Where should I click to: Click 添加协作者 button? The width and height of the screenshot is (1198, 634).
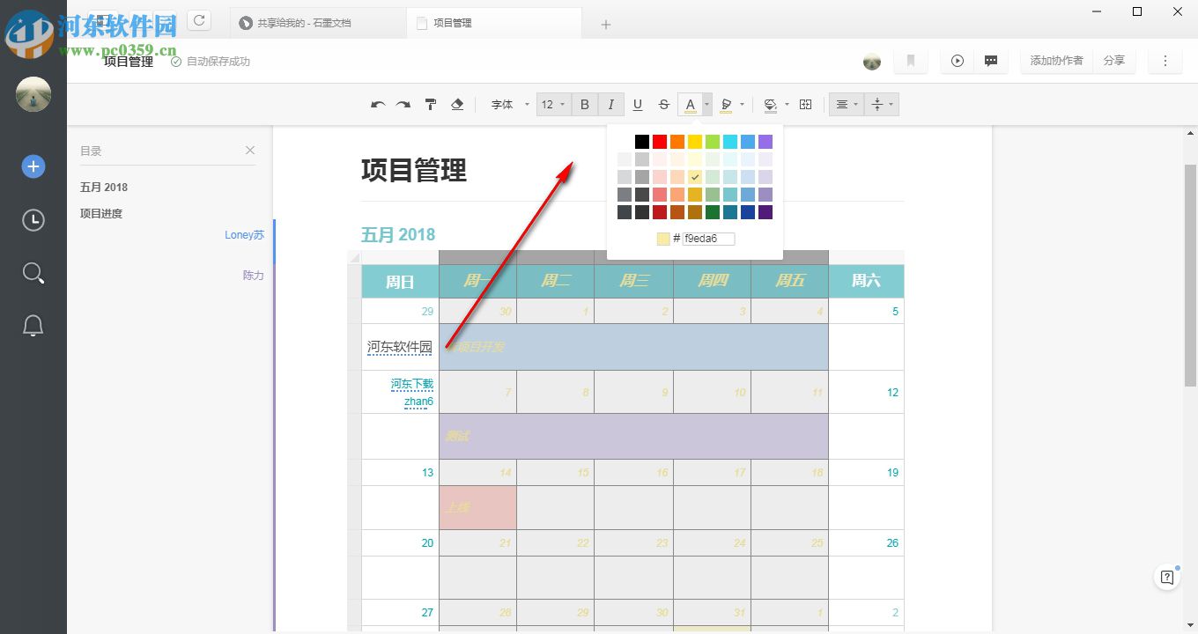(x=1056, y=61)
